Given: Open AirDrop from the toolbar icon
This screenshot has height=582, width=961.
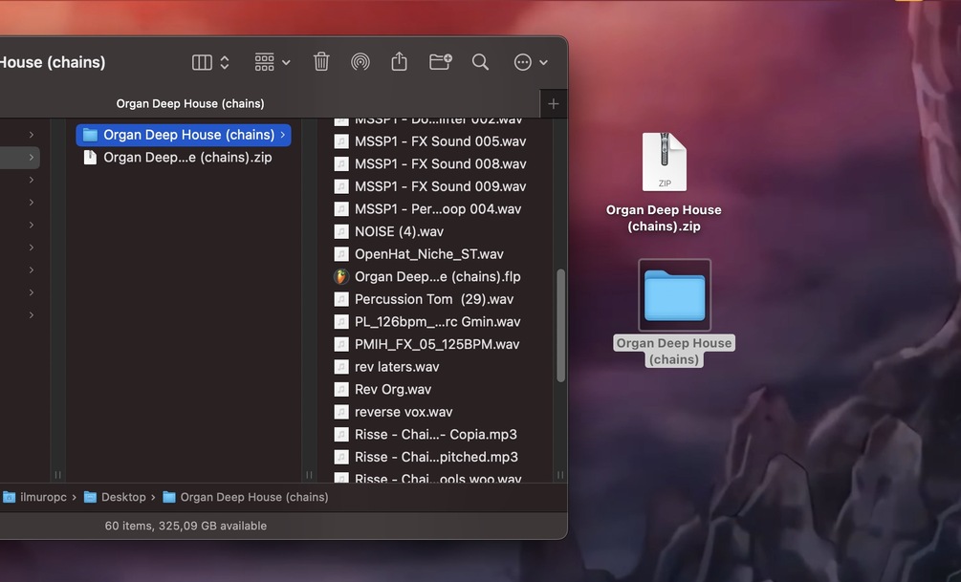Looking at the screenshot, I should (x=360, y=62).
